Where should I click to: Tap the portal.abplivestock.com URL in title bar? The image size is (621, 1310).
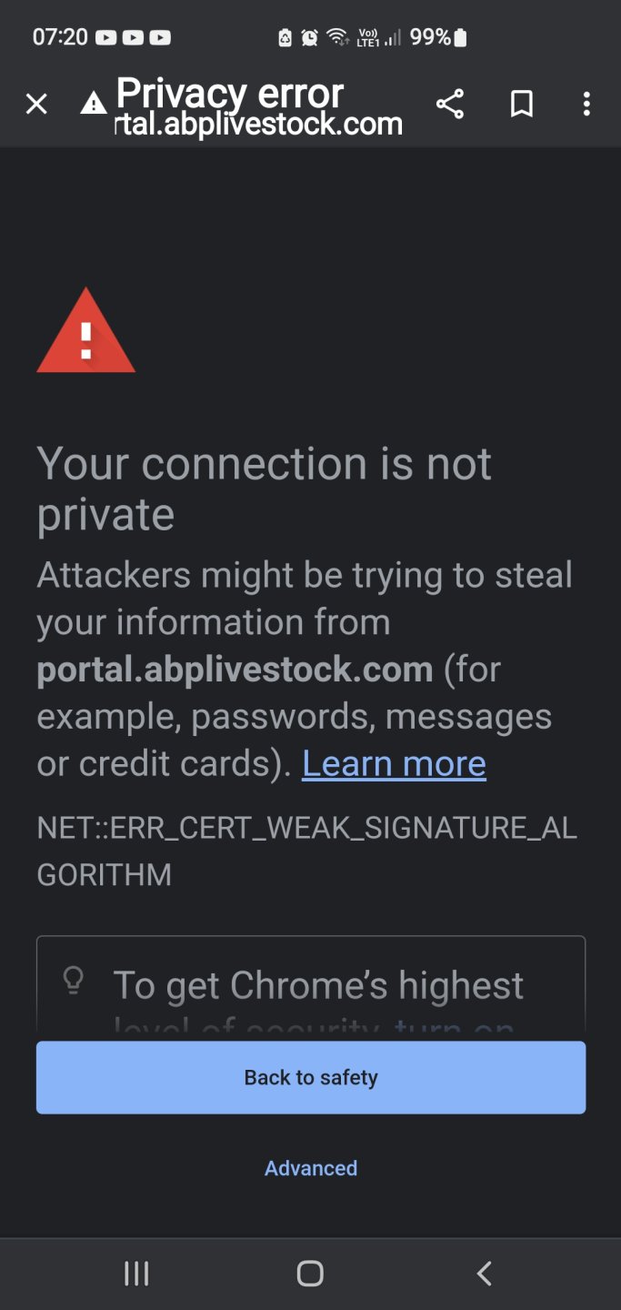259,125
